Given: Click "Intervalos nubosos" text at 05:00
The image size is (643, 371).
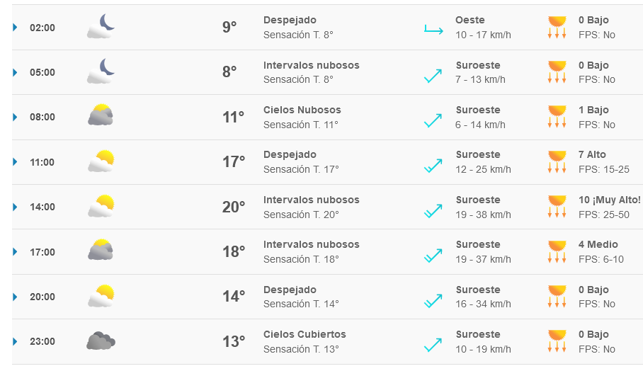Looking at the screenshot, I should coord(311,65).
